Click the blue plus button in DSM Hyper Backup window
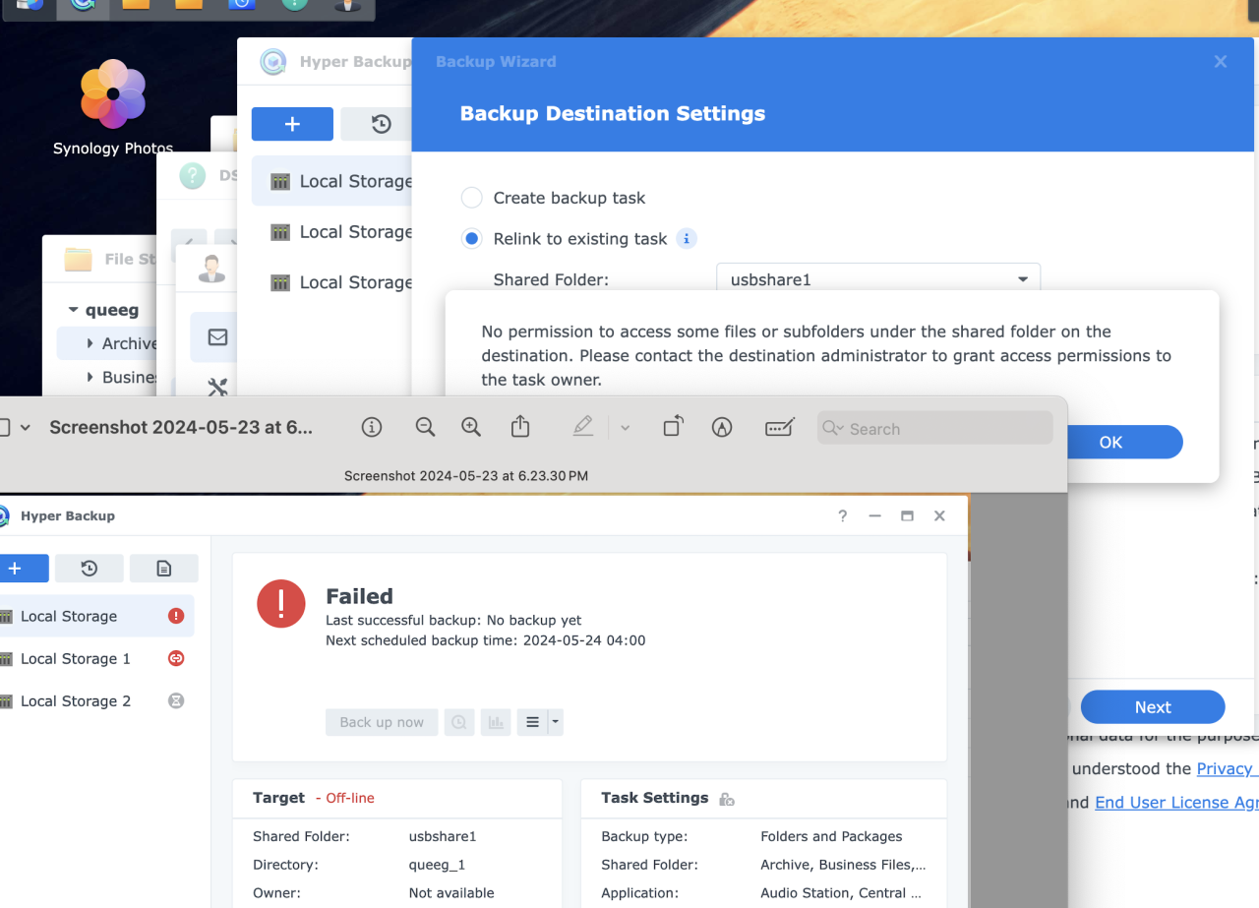The width and height of the screenshot is (1259, 908). (292, 124)
